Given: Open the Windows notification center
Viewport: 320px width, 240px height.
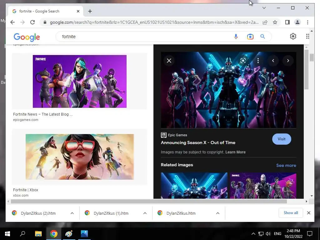Looking at the screenshot, I should [x=310, y=234].
